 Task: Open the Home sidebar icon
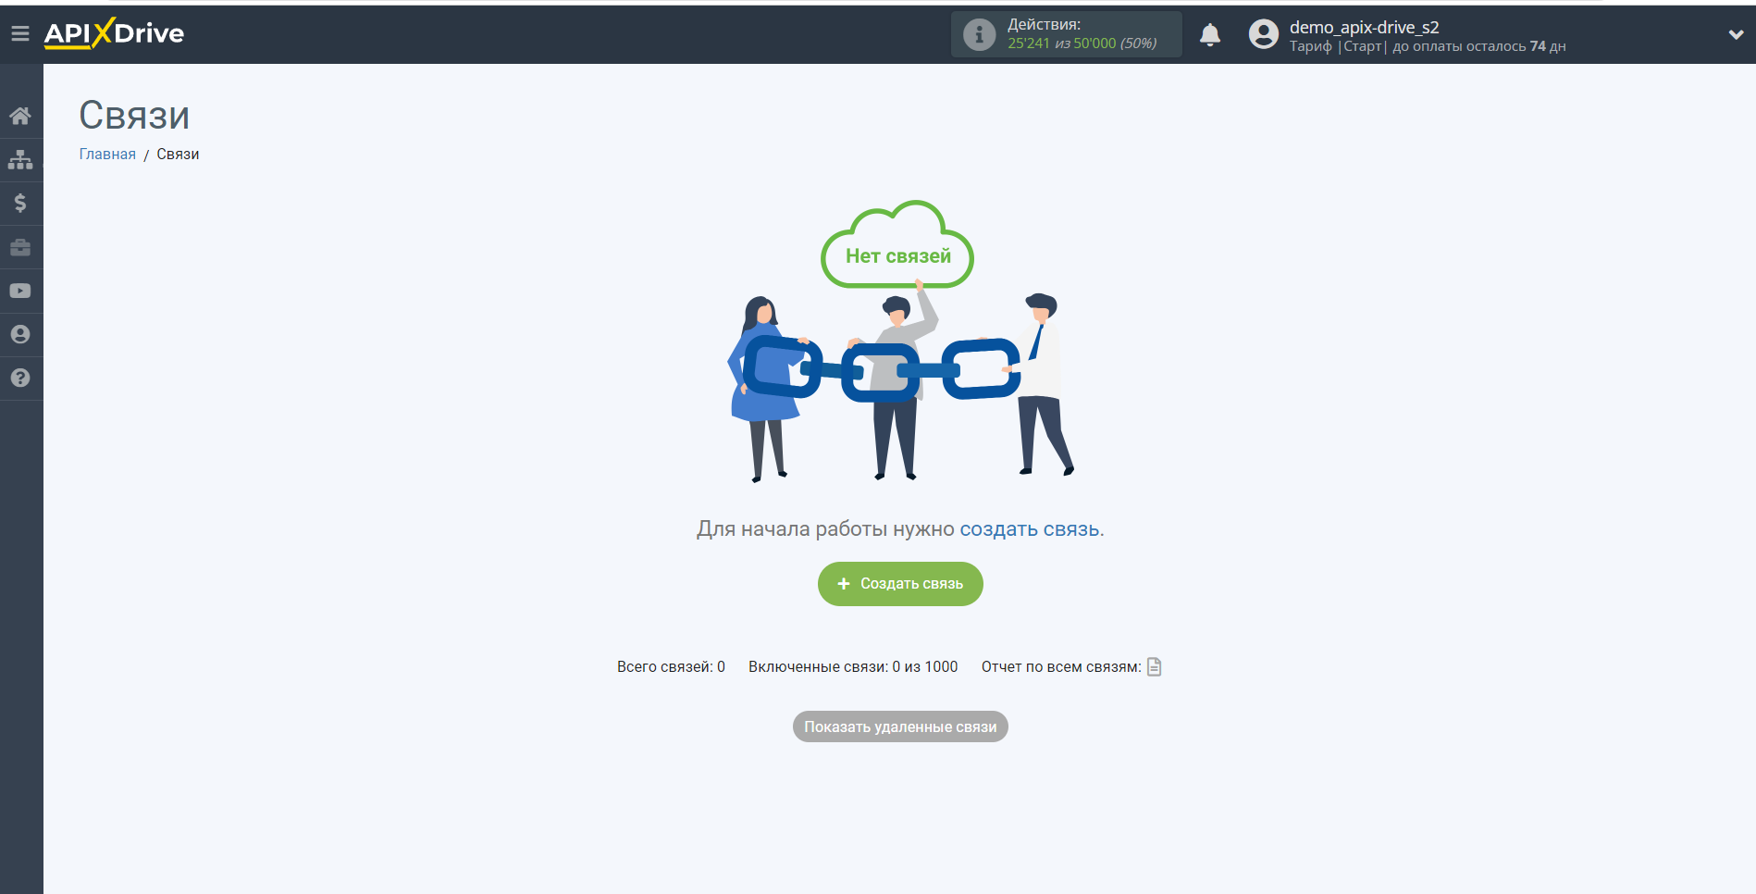click(x=20, y=116)
